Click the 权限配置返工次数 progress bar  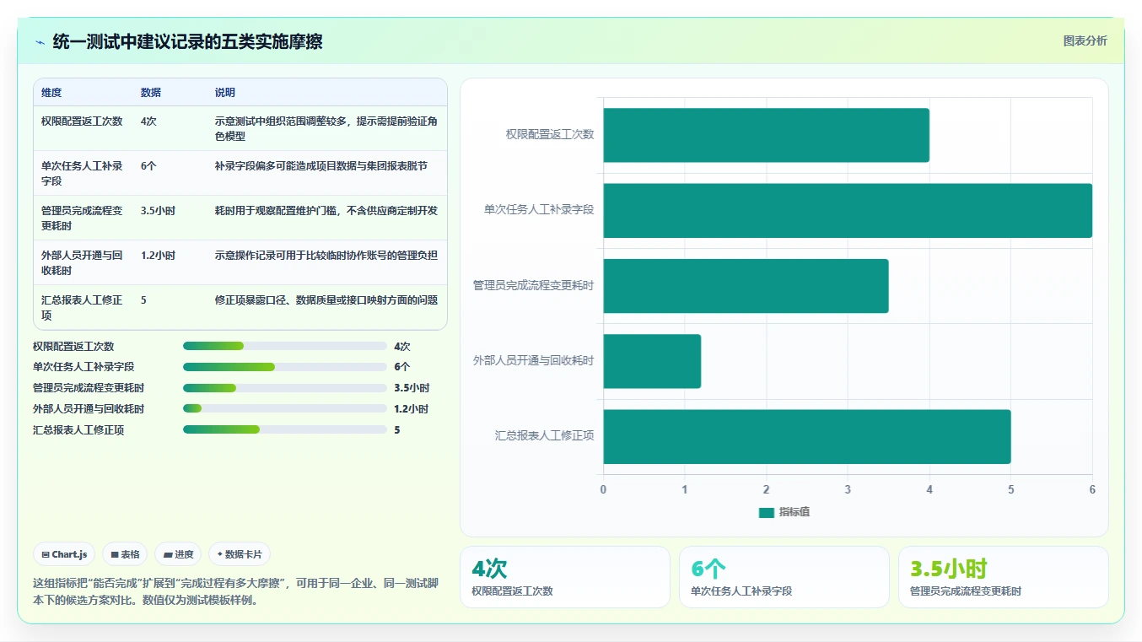(285, 346)
